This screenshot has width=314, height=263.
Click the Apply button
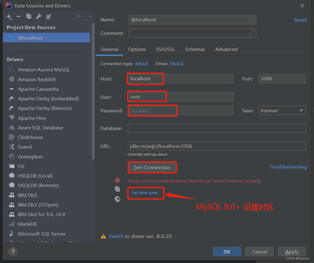[x=292, y=252]
